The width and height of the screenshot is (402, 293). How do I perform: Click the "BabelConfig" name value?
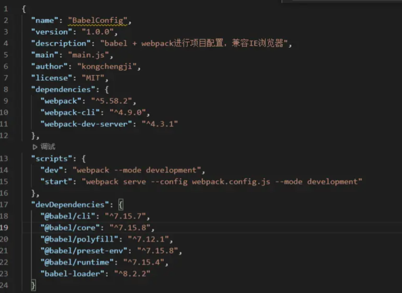click(x=97, y=20)
